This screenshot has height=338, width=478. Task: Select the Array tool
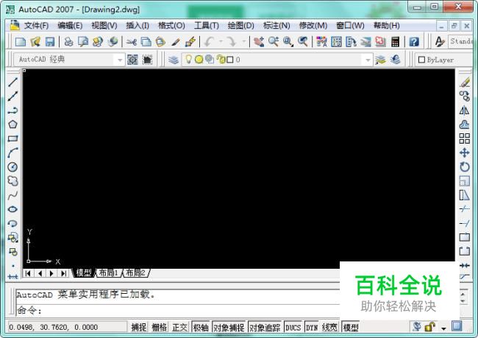464,138
